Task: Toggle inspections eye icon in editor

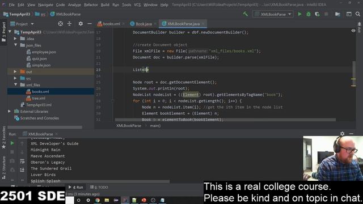Action: click(353, 31)
